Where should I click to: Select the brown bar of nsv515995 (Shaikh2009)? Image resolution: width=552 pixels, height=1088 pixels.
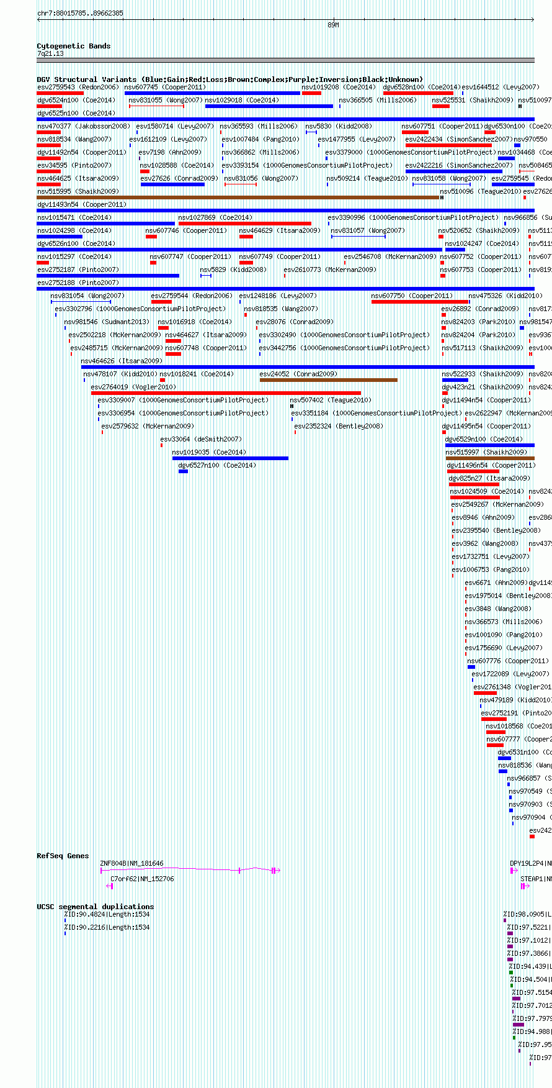point(238,197)
